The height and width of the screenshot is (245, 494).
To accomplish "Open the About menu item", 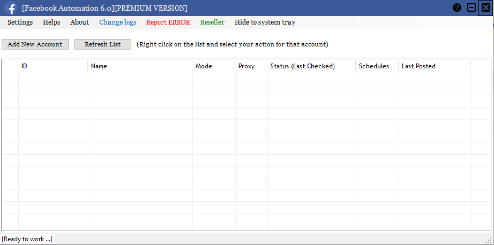I will (x=79, y=22).
